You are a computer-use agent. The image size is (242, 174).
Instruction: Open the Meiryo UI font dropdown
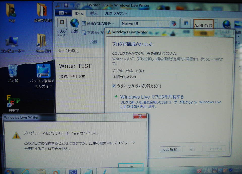point(139,24)
